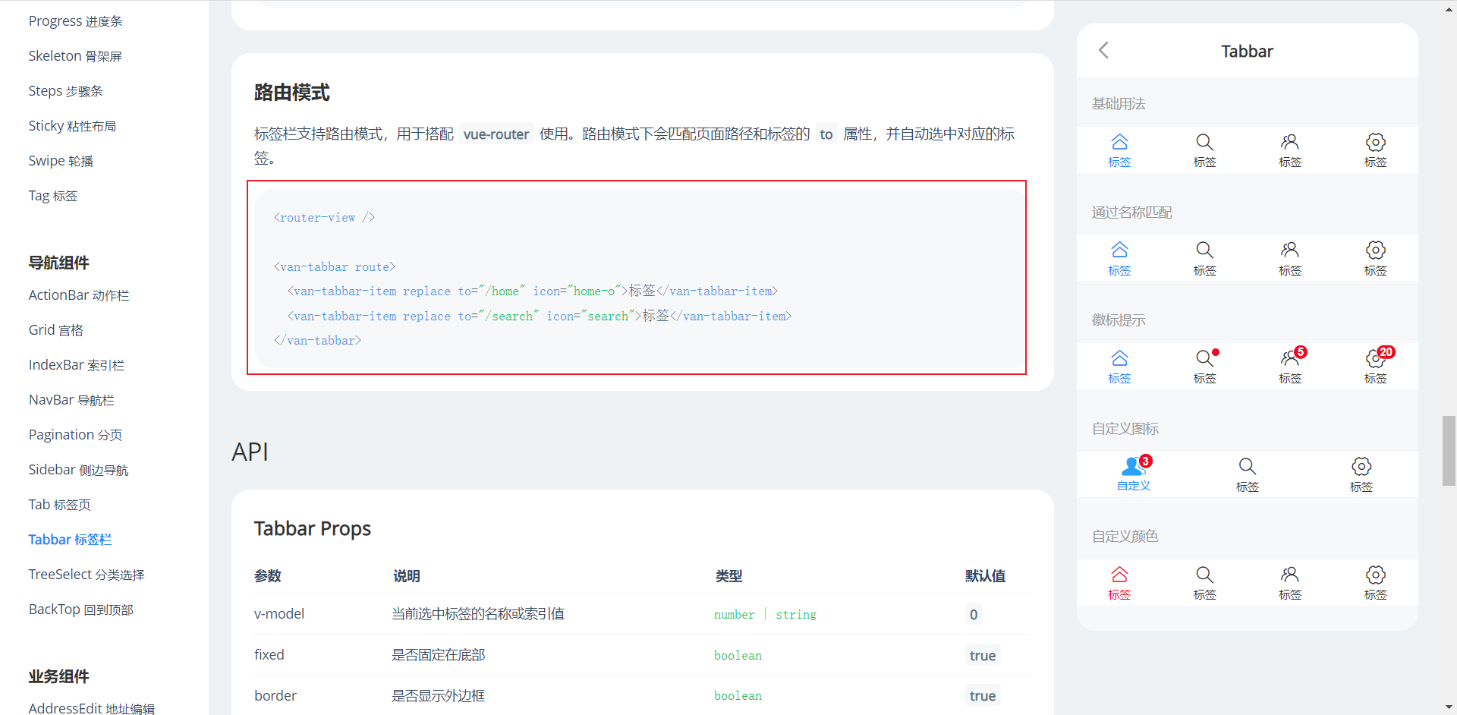Select search icon in 自定义图标 tabbar
Screen dimensions: 1457x715
pos(1247,466)
